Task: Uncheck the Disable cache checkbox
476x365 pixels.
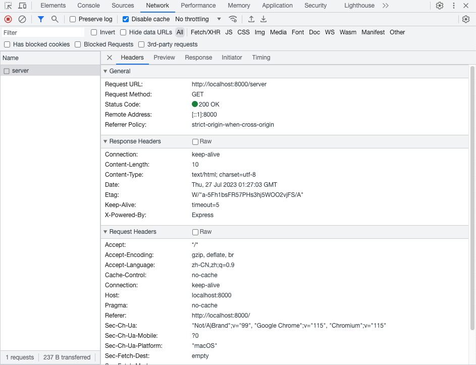Action: click(126, 19)
